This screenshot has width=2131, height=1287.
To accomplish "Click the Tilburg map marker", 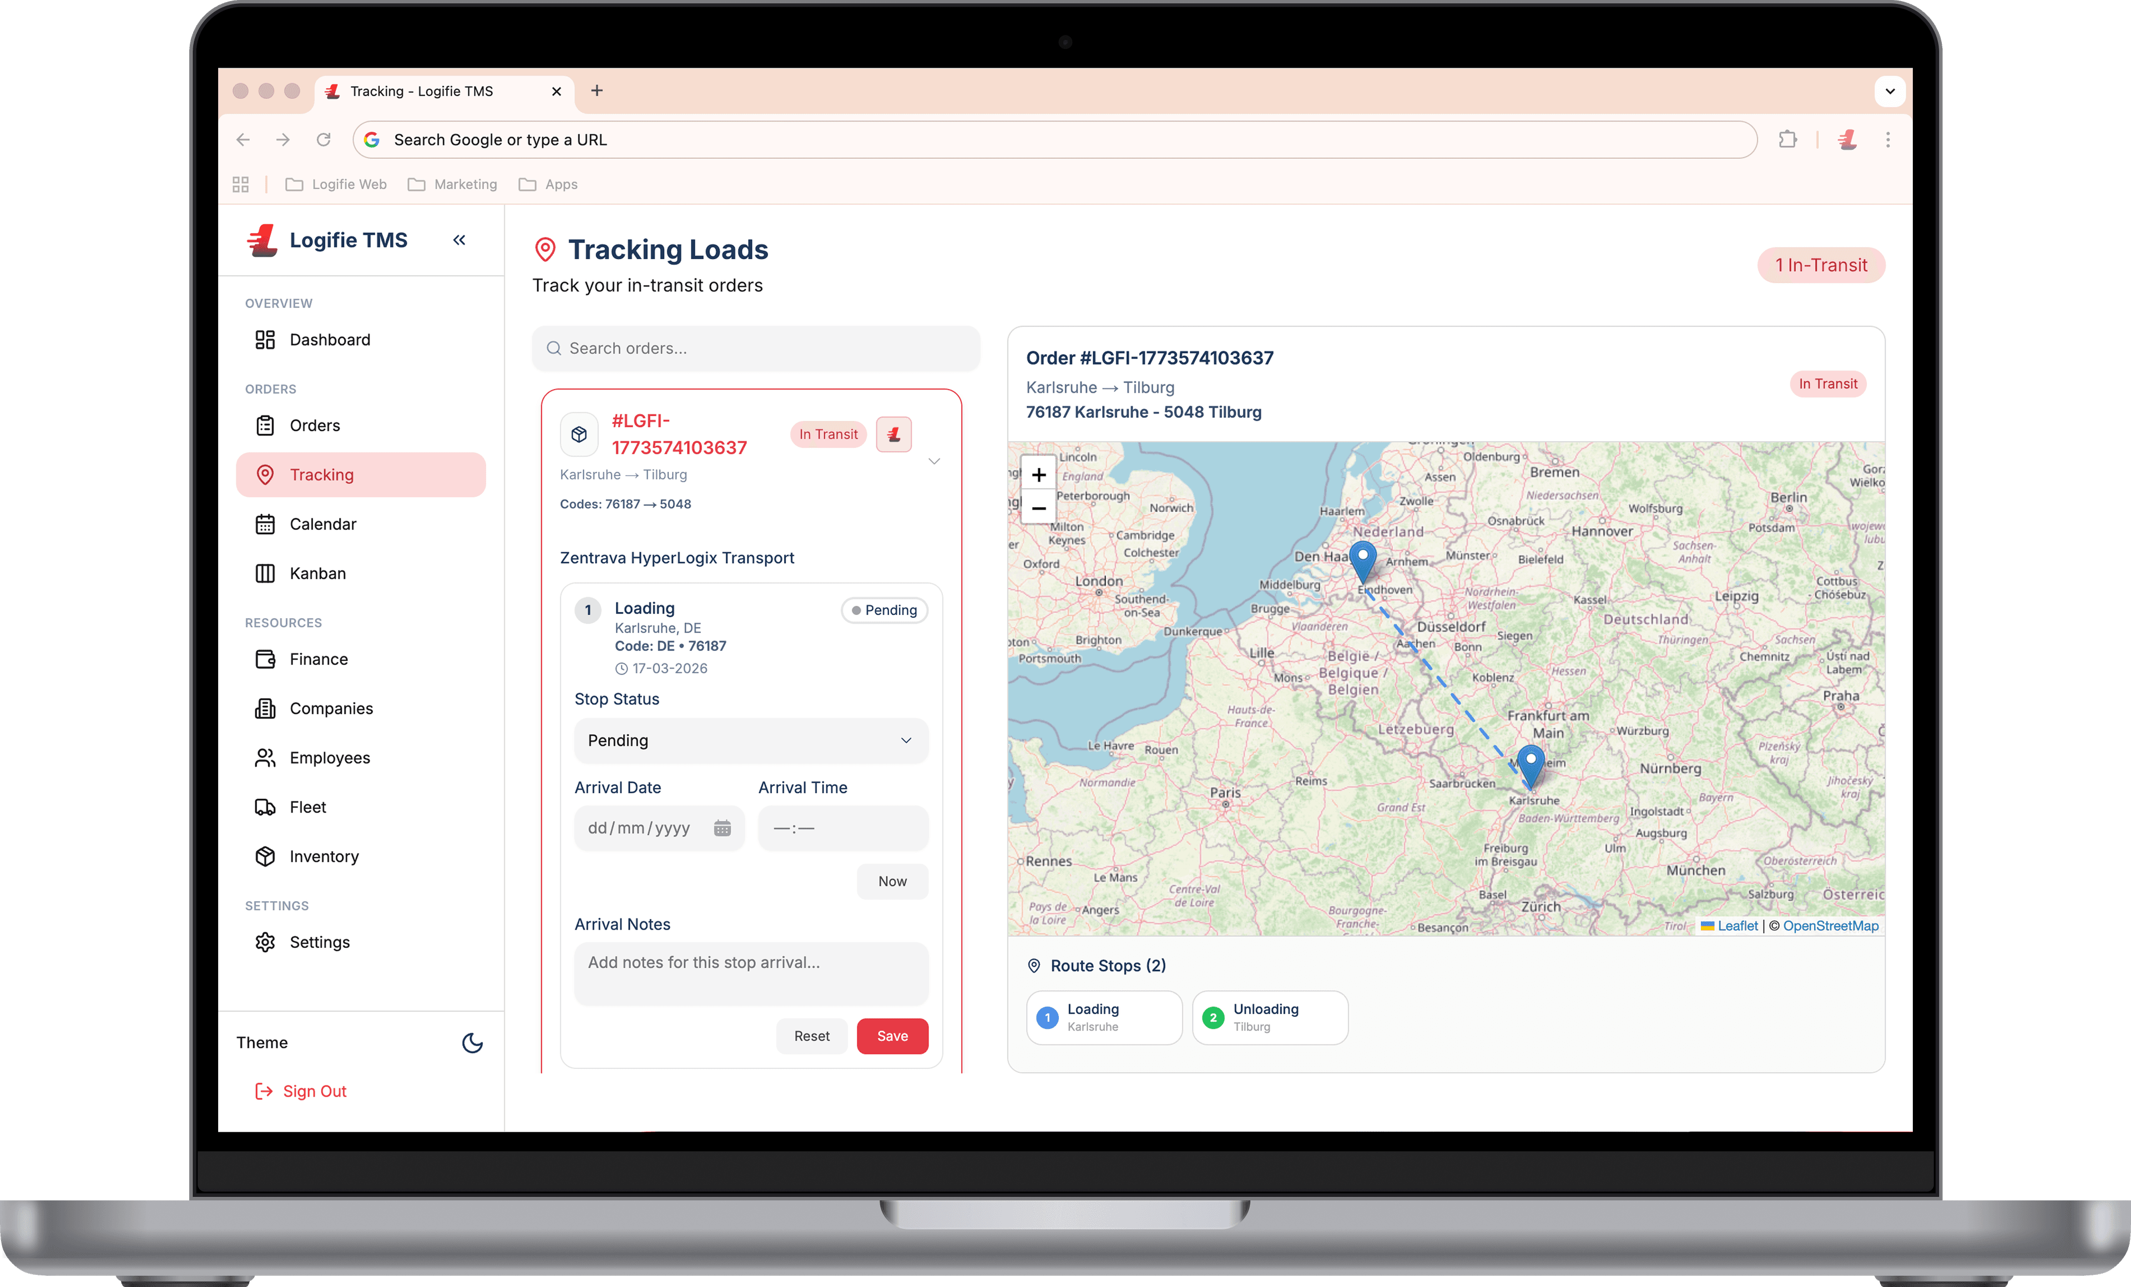I will click(x=1363, y=562).
